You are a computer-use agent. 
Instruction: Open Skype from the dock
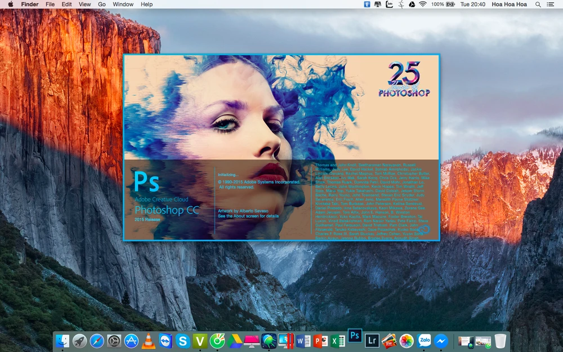[x=182, y=341]
